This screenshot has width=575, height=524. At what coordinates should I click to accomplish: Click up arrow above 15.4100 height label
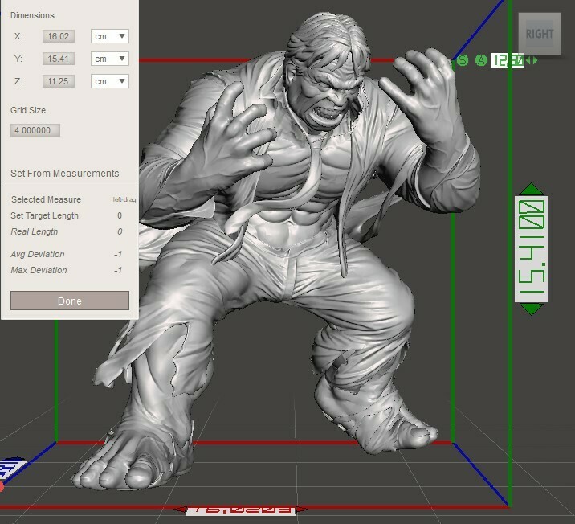531,189
